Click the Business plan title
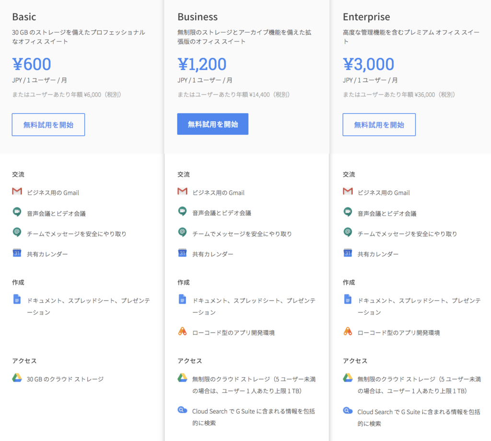491x441 pixels. (x=198, y=17)
